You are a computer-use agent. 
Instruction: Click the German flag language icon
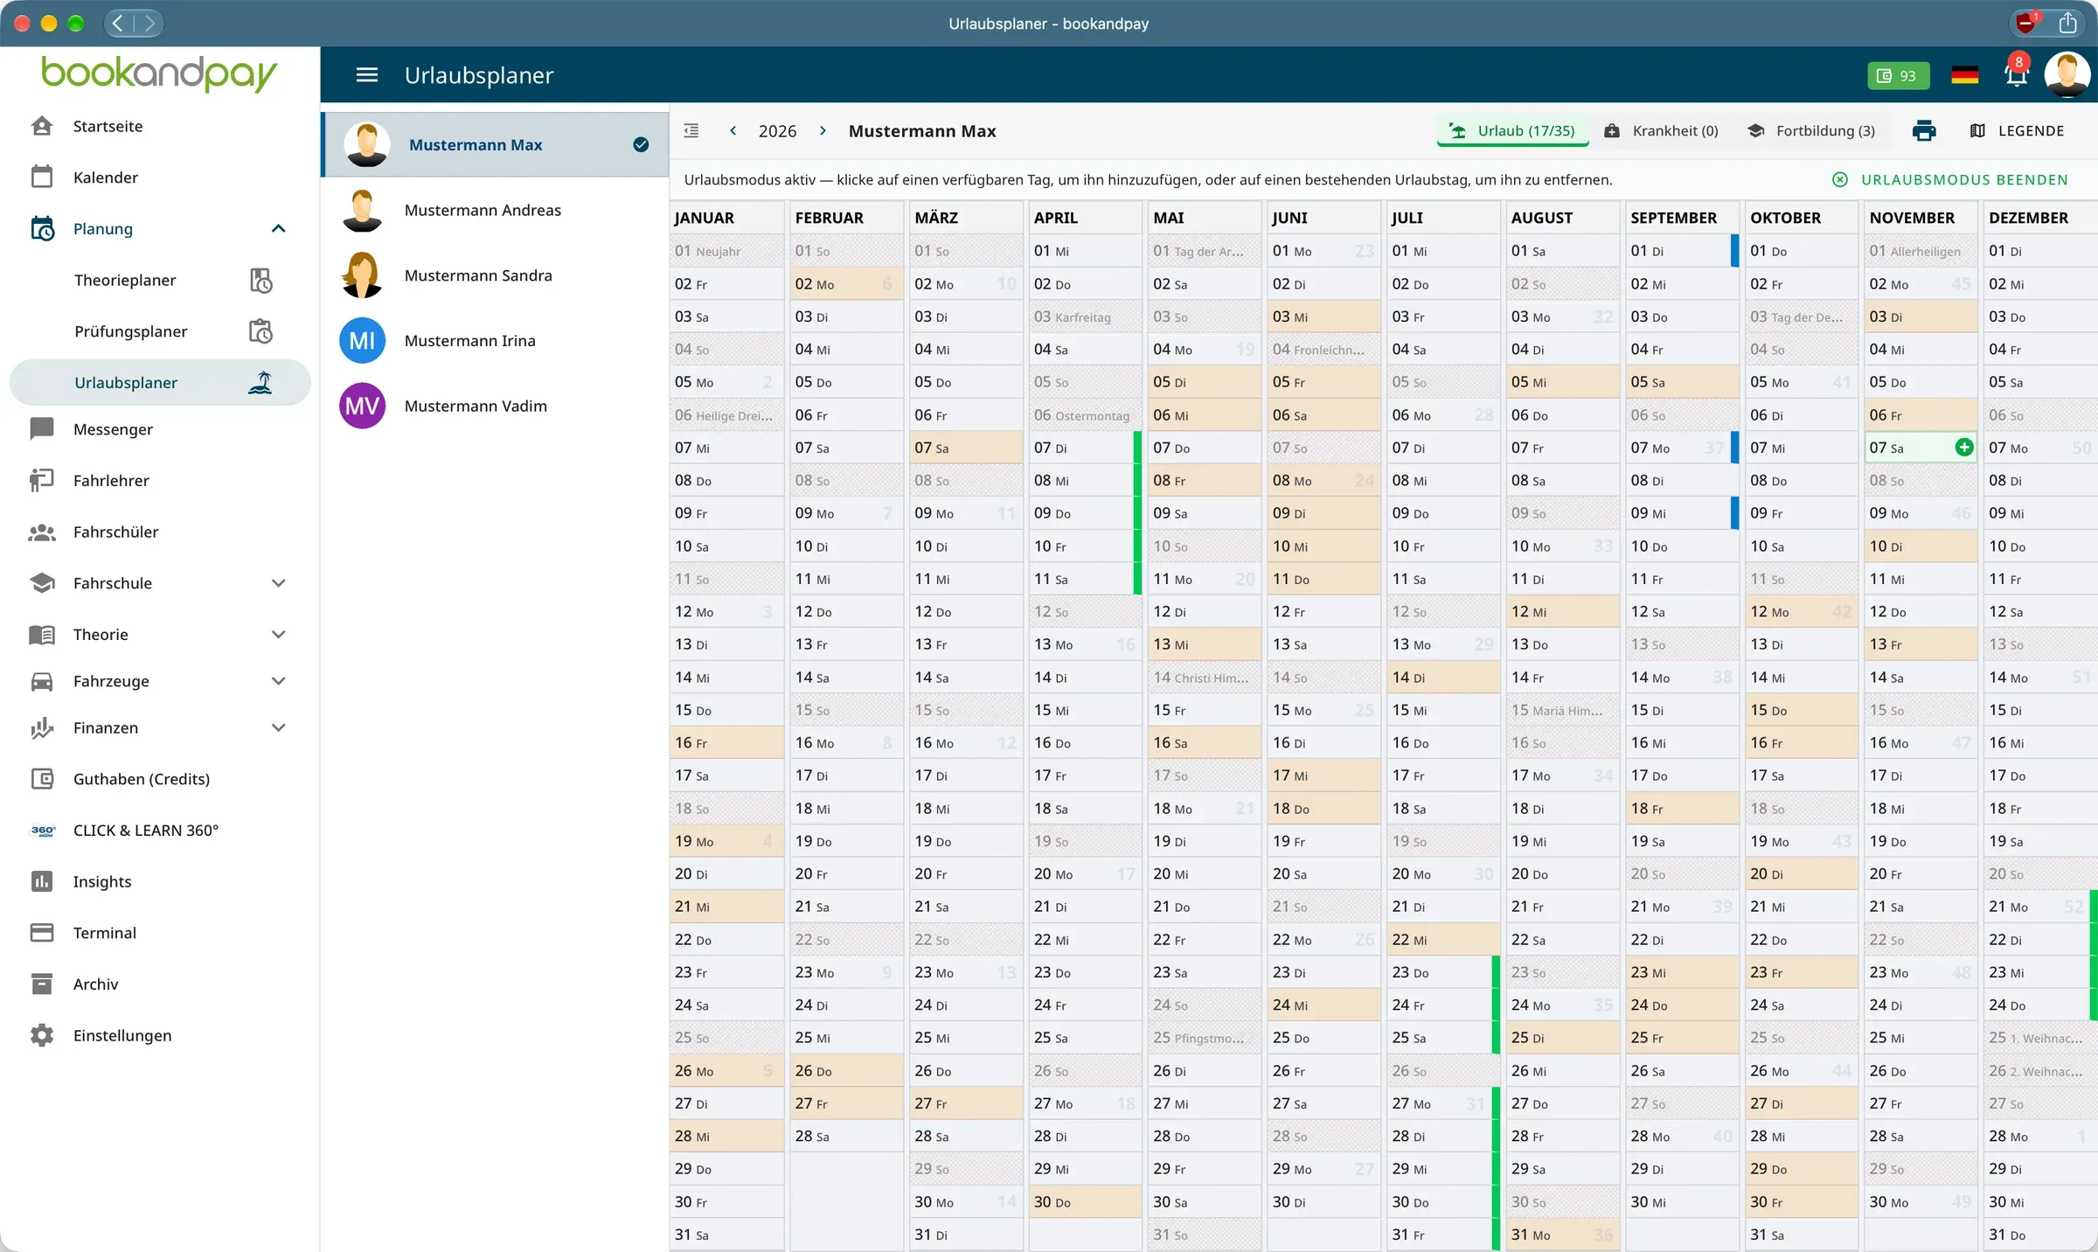(x=1964, y=76)
